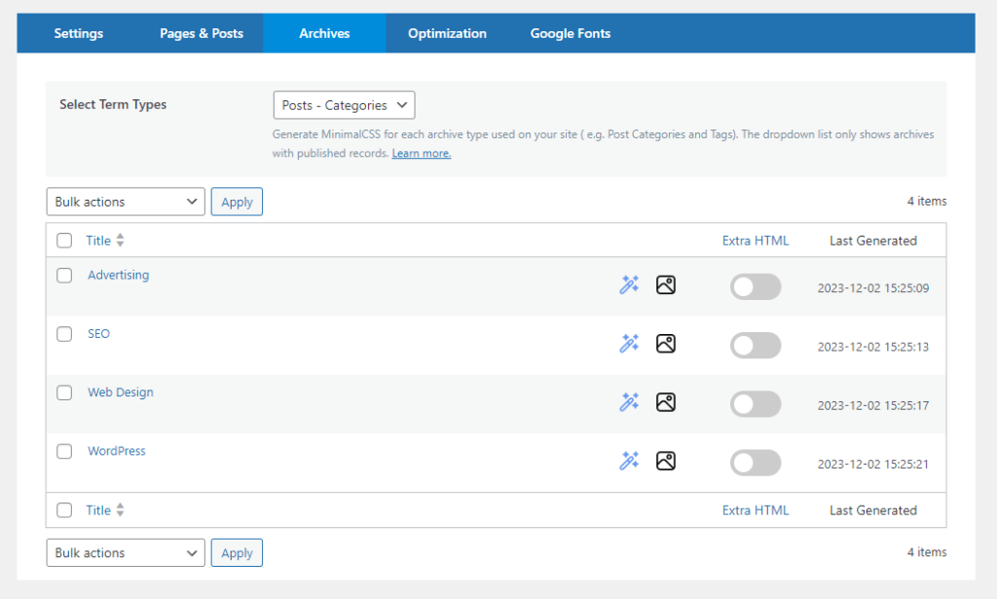Go to the Google Fonts tab
The height and width of the screenshot is (599, 997).
pos(570,33)
